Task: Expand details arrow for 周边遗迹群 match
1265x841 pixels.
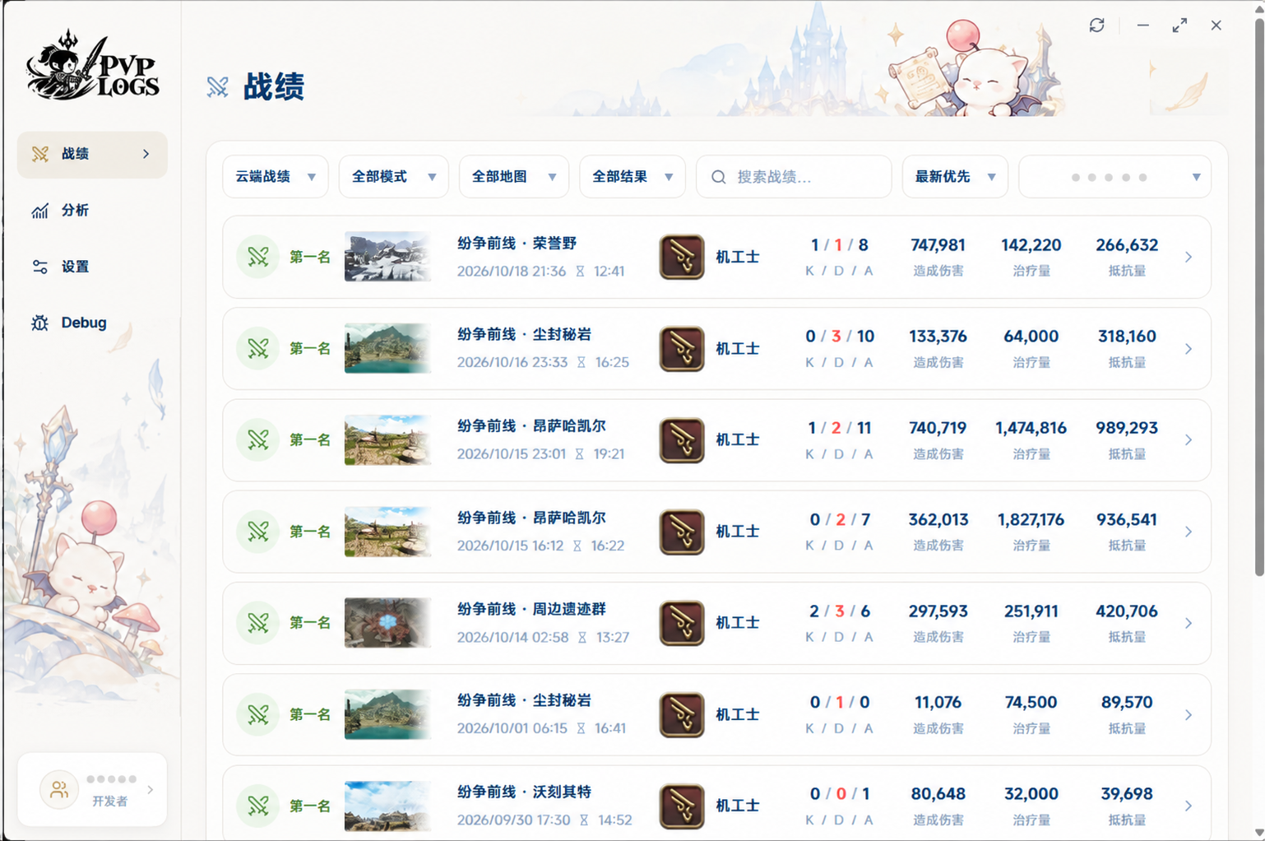Action: [1189, 623]
